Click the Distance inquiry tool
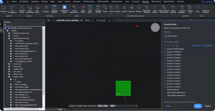This screenshot has height=111, width=215. (4, 9)
